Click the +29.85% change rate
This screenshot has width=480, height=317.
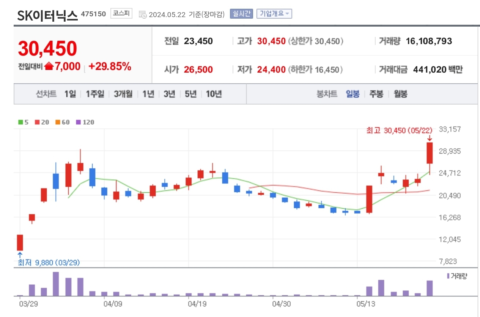point(110,67)
